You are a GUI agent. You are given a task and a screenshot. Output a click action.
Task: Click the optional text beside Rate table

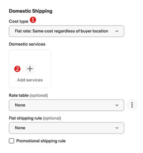39,95
